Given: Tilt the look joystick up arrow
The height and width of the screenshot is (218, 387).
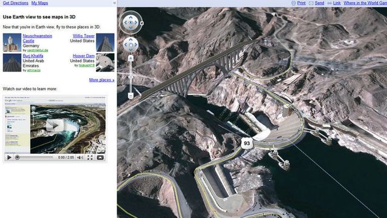Looking at the screenshot, I should (x=131, y=17).
